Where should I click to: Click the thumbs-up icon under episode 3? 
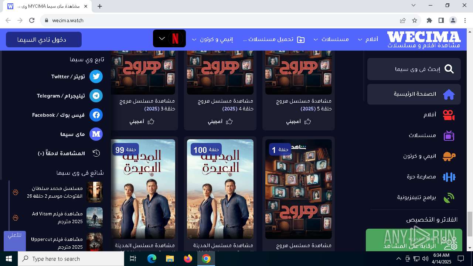pyautogui.click(x=151, y=121)
